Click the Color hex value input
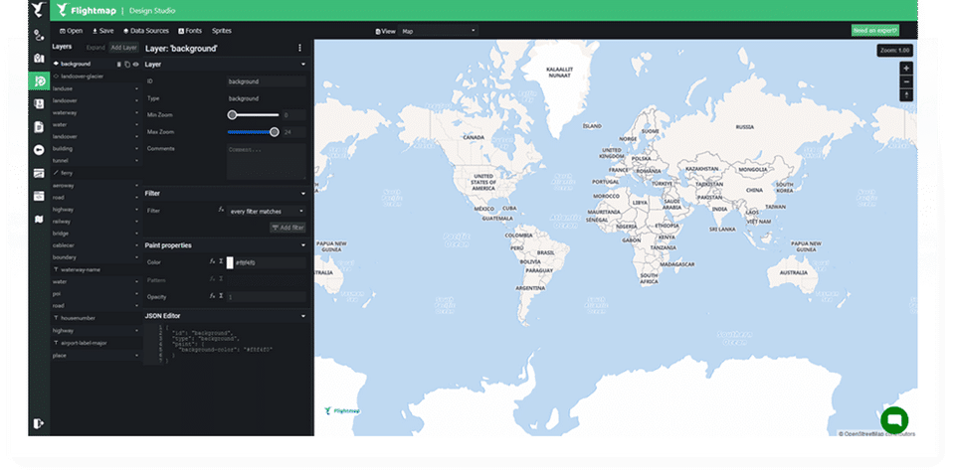Image resolution: width=955 pixels, height=476 pixels. [x=271, y=263]
